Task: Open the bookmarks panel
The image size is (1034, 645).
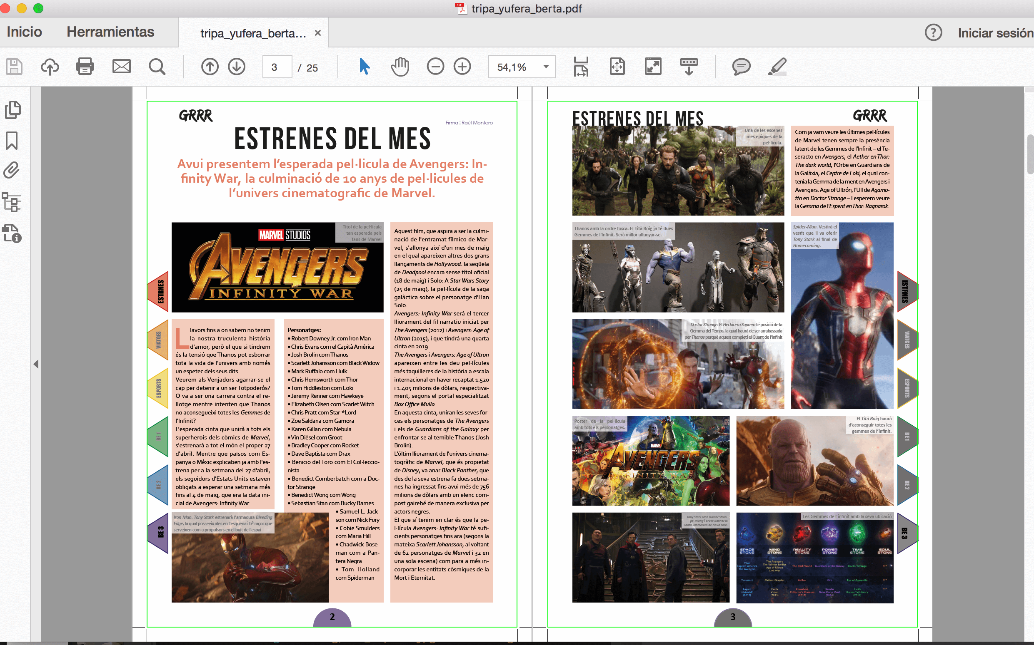Action: tap(12, 141)
